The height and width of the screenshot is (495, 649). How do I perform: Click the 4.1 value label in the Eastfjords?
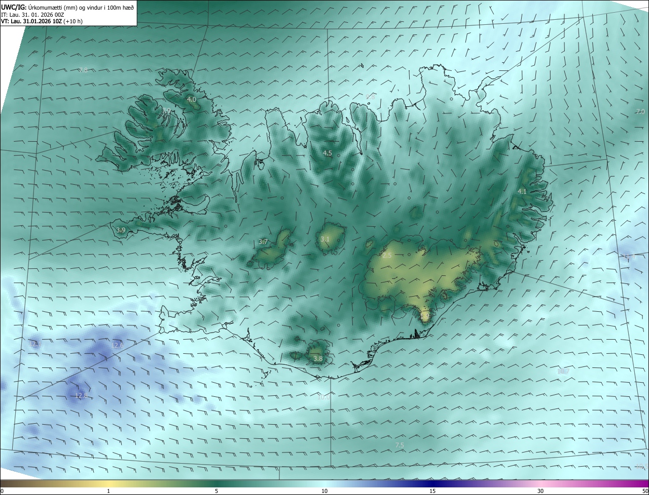click(522, 192)
